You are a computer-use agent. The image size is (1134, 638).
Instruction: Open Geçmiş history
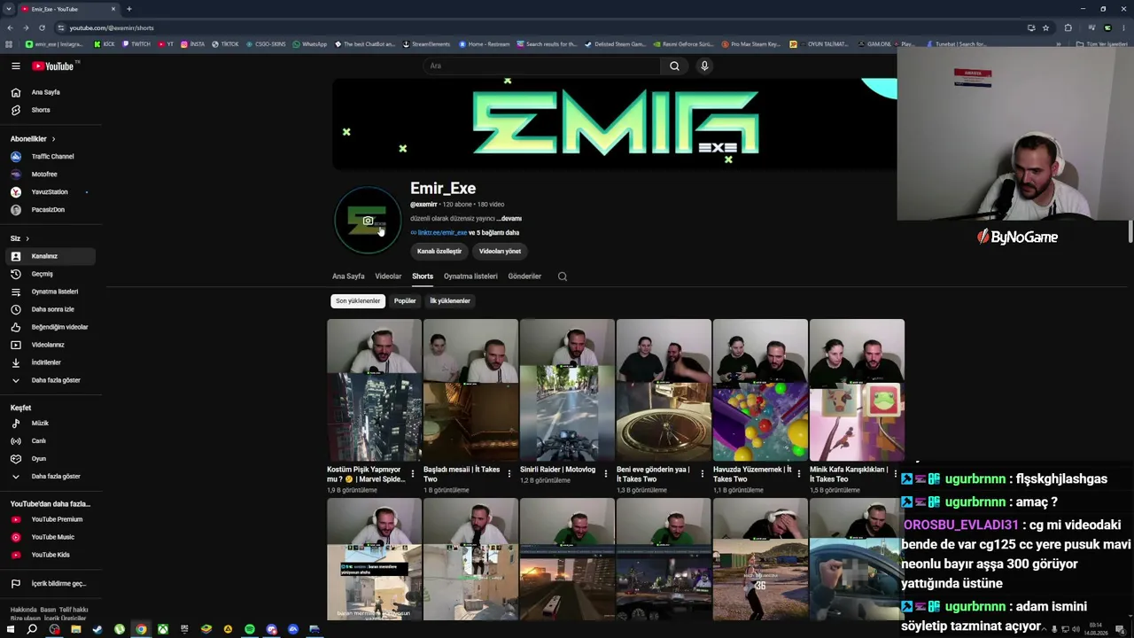click(x=50, y=274)
